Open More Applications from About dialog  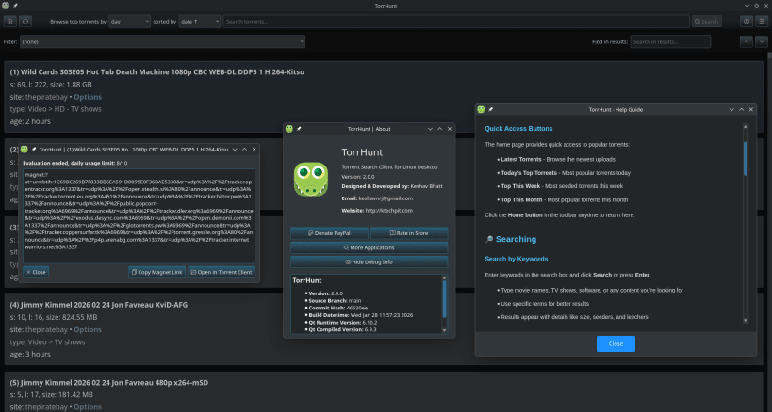pos(370,247)
